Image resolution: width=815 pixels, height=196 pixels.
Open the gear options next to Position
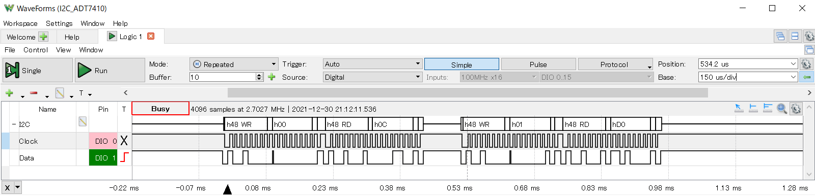click(806, 64)
